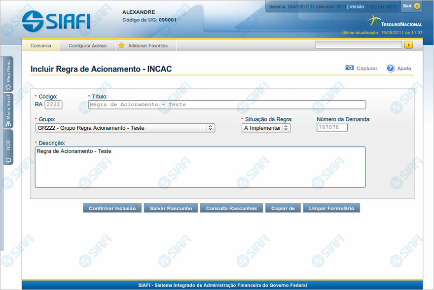434x290 pixels.
Task: Click the Limpar Formulário button
Action: [x=331, y=208]
